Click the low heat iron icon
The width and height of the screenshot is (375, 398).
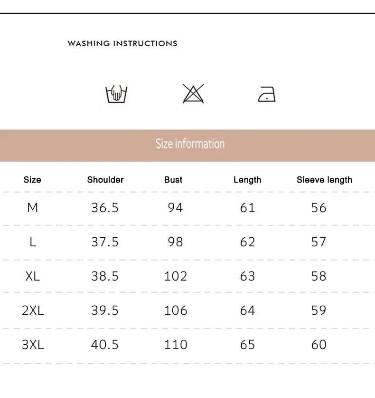point(267,94)
